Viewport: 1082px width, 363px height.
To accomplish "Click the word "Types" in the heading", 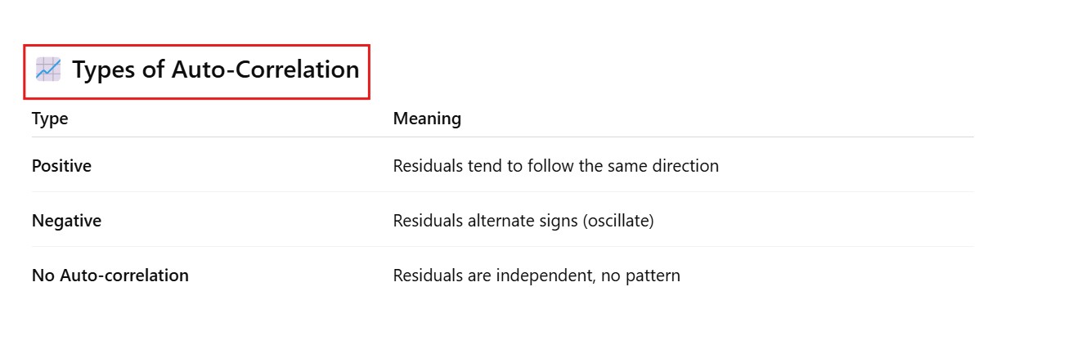I will click(103, 70).
